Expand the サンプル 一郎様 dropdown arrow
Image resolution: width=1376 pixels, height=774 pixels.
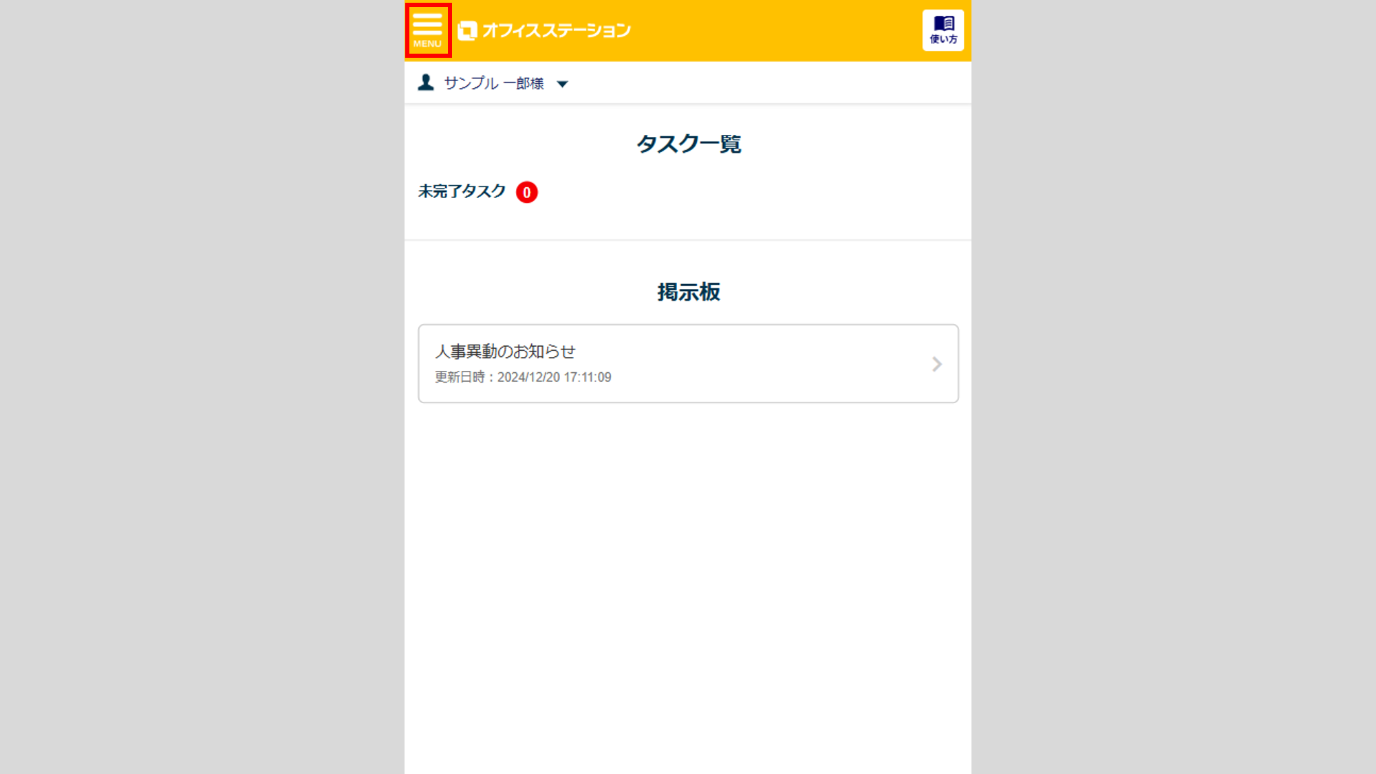[x=562, y=84]
